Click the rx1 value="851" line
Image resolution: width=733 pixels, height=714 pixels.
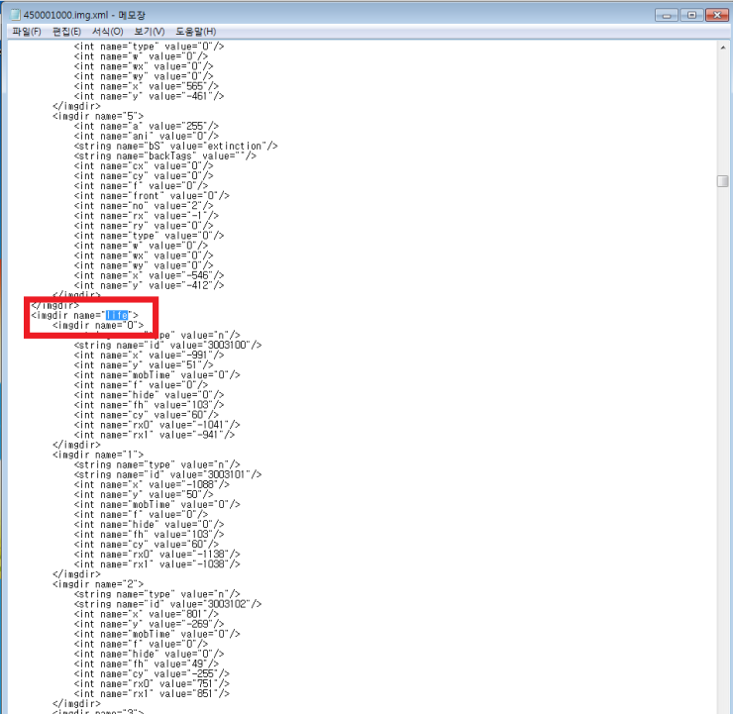152,694
